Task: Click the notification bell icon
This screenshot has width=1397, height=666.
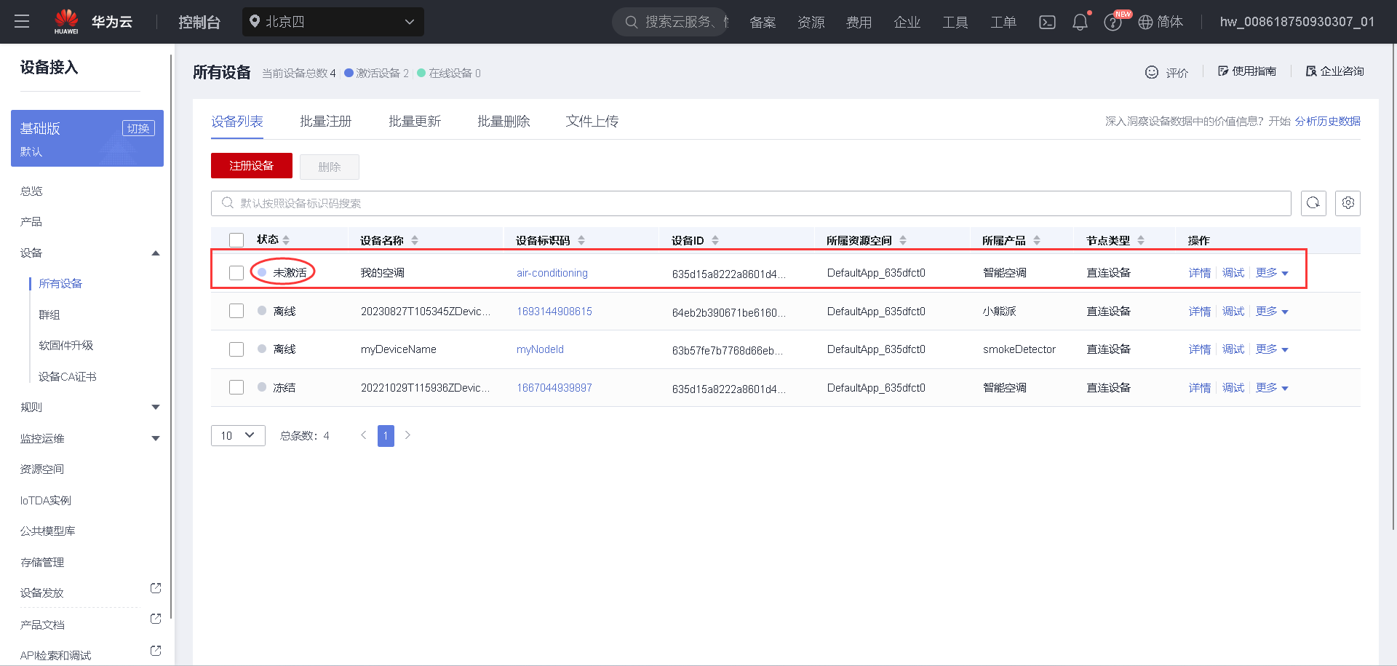Action: tap(1080, 22)
